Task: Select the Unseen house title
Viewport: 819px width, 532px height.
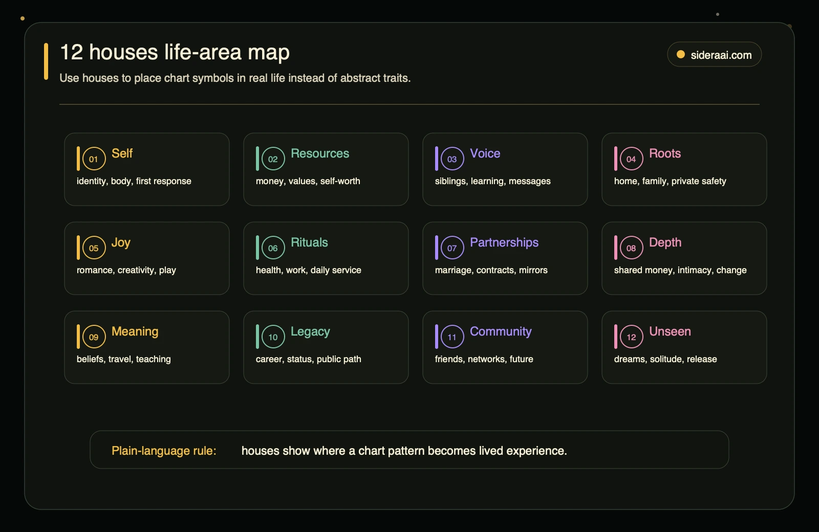Action: (670, 331)
